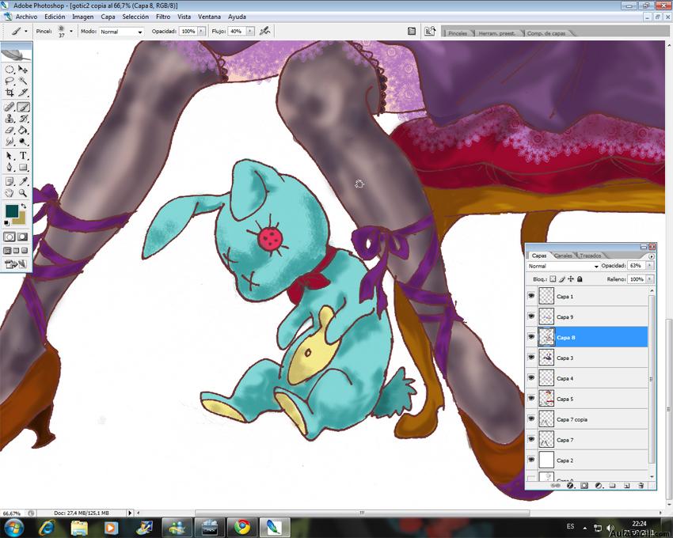Image resolution: width=673 pixels, height=538 pixels.
Task: Select the Path Selection tool
Action: coord(10,156)
